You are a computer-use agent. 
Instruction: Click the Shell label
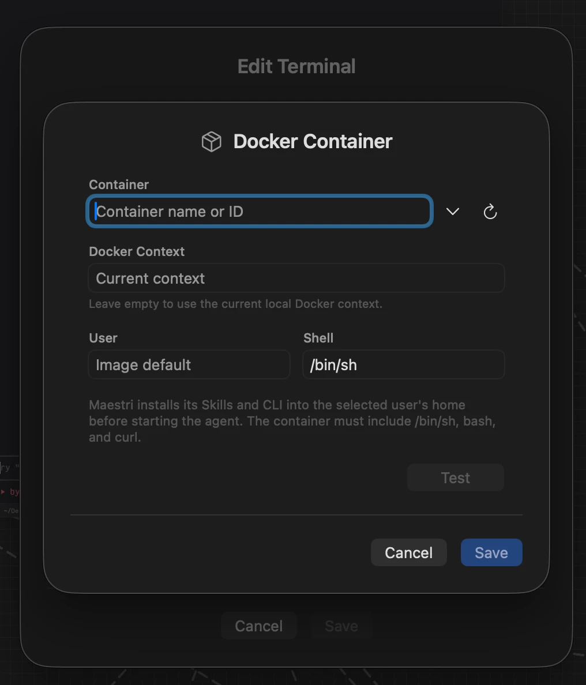point(318,338)
